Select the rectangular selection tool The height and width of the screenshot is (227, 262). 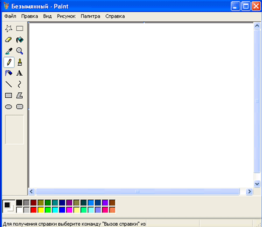(x=20, y=29)
